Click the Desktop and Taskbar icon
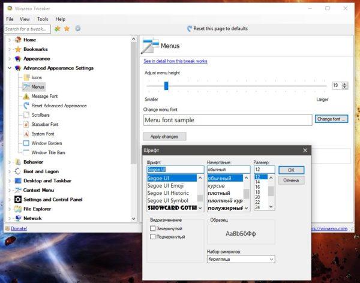 point(18,180)
